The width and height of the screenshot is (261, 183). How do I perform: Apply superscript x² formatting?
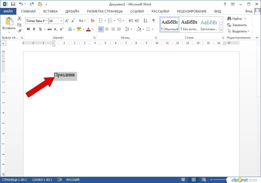62,29
